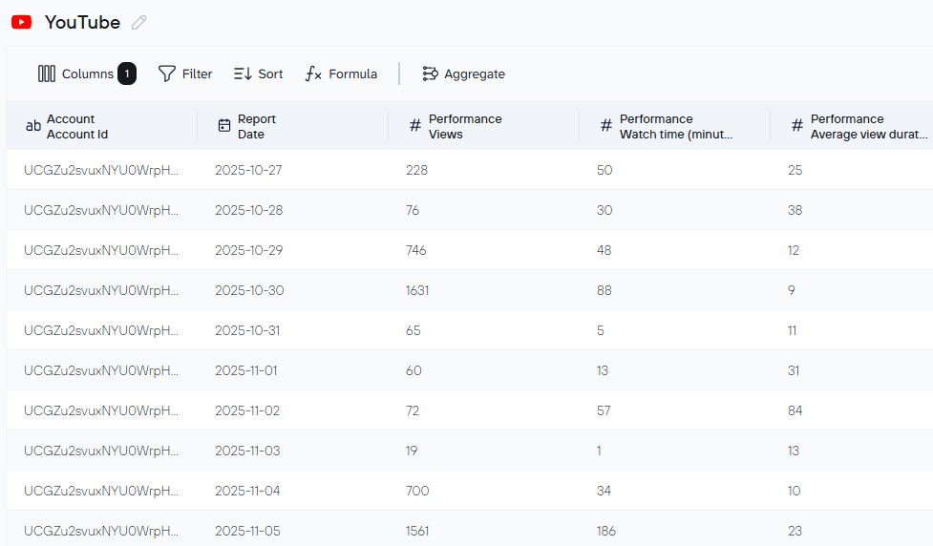Click the watch time cell showing 186
This screenshot has width=933, height=546.
tap(606, 531)
